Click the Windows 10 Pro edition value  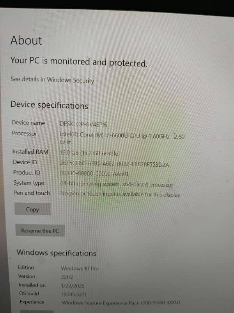[80, 268]
